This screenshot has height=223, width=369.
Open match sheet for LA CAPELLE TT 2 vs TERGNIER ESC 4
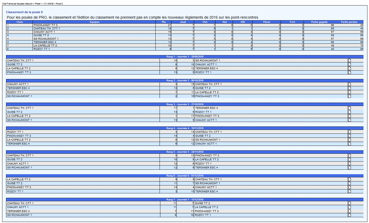(x=349, y=68)
